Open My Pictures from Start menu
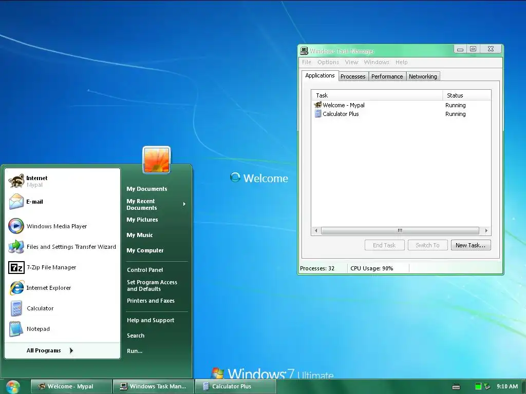This screenshot has width=526, height=394. click(x=142, y=220)
